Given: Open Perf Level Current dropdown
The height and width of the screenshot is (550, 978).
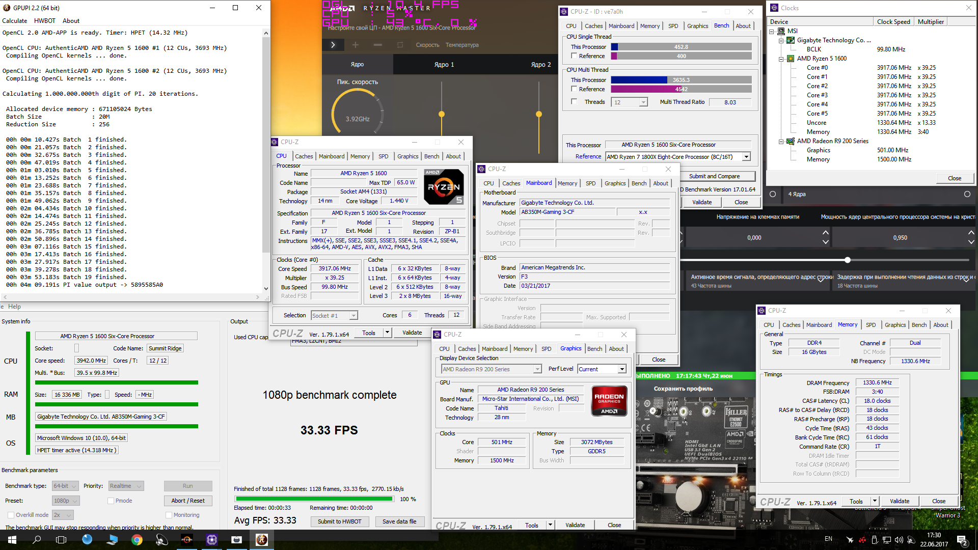Looking at the screenshot, I should 622,369.
